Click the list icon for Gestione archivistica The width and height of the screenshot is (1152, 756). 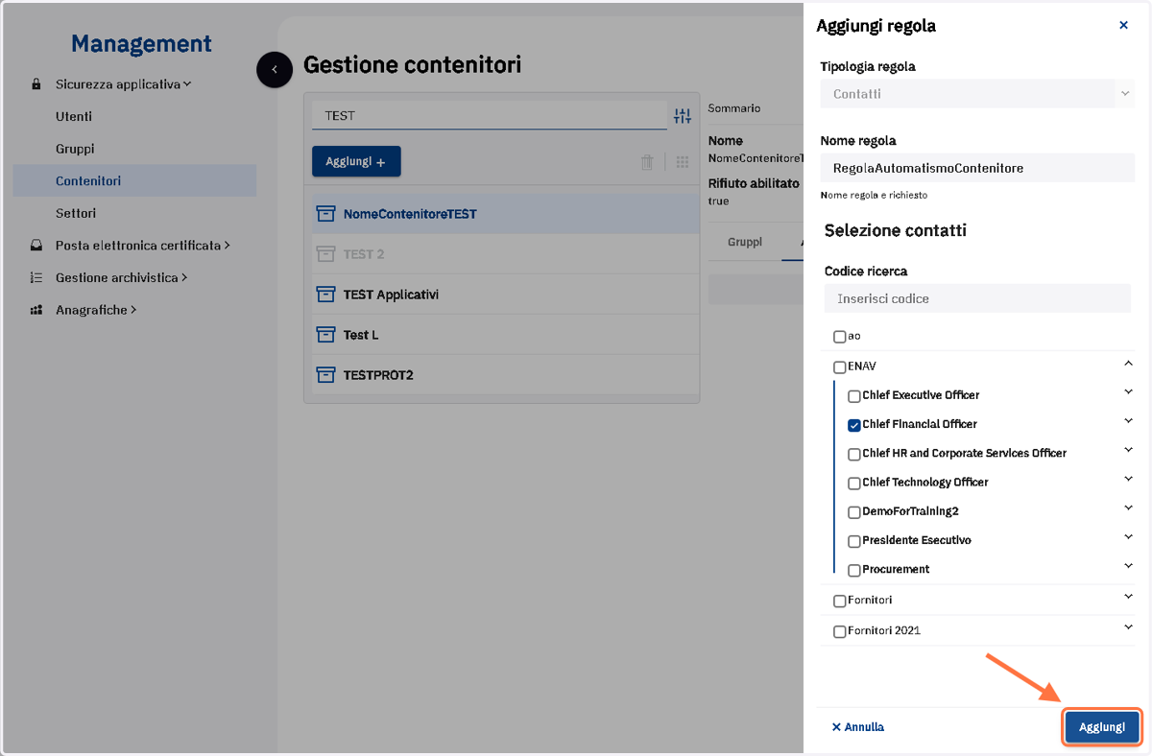pos(36,278)
